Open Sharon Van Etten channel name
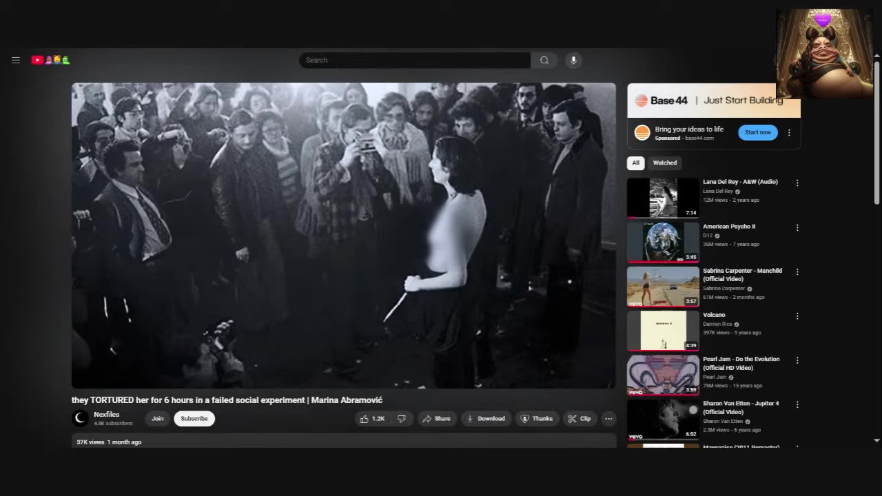This screenshot has height=496, width=882. point(723,421)
